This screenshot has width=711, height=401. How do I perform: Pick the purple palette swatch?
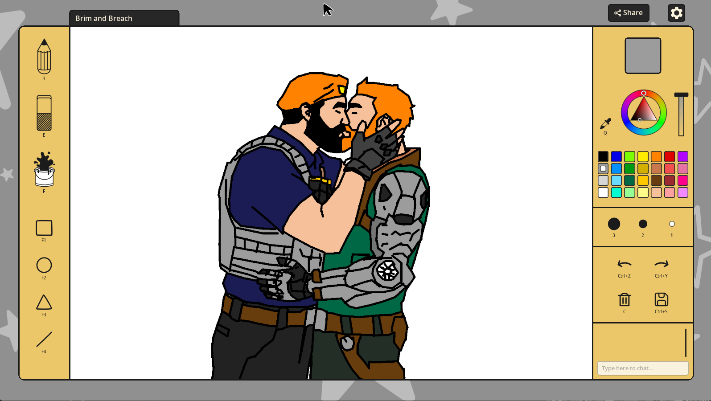coord(683,156)
